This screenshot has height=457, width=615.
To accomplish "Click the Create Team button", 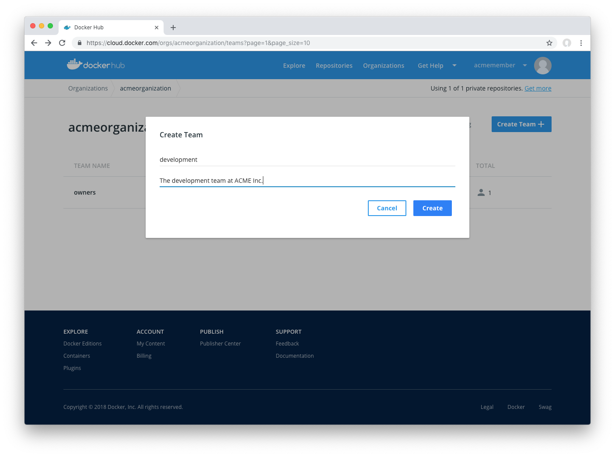I will click(x=521, y=124).
